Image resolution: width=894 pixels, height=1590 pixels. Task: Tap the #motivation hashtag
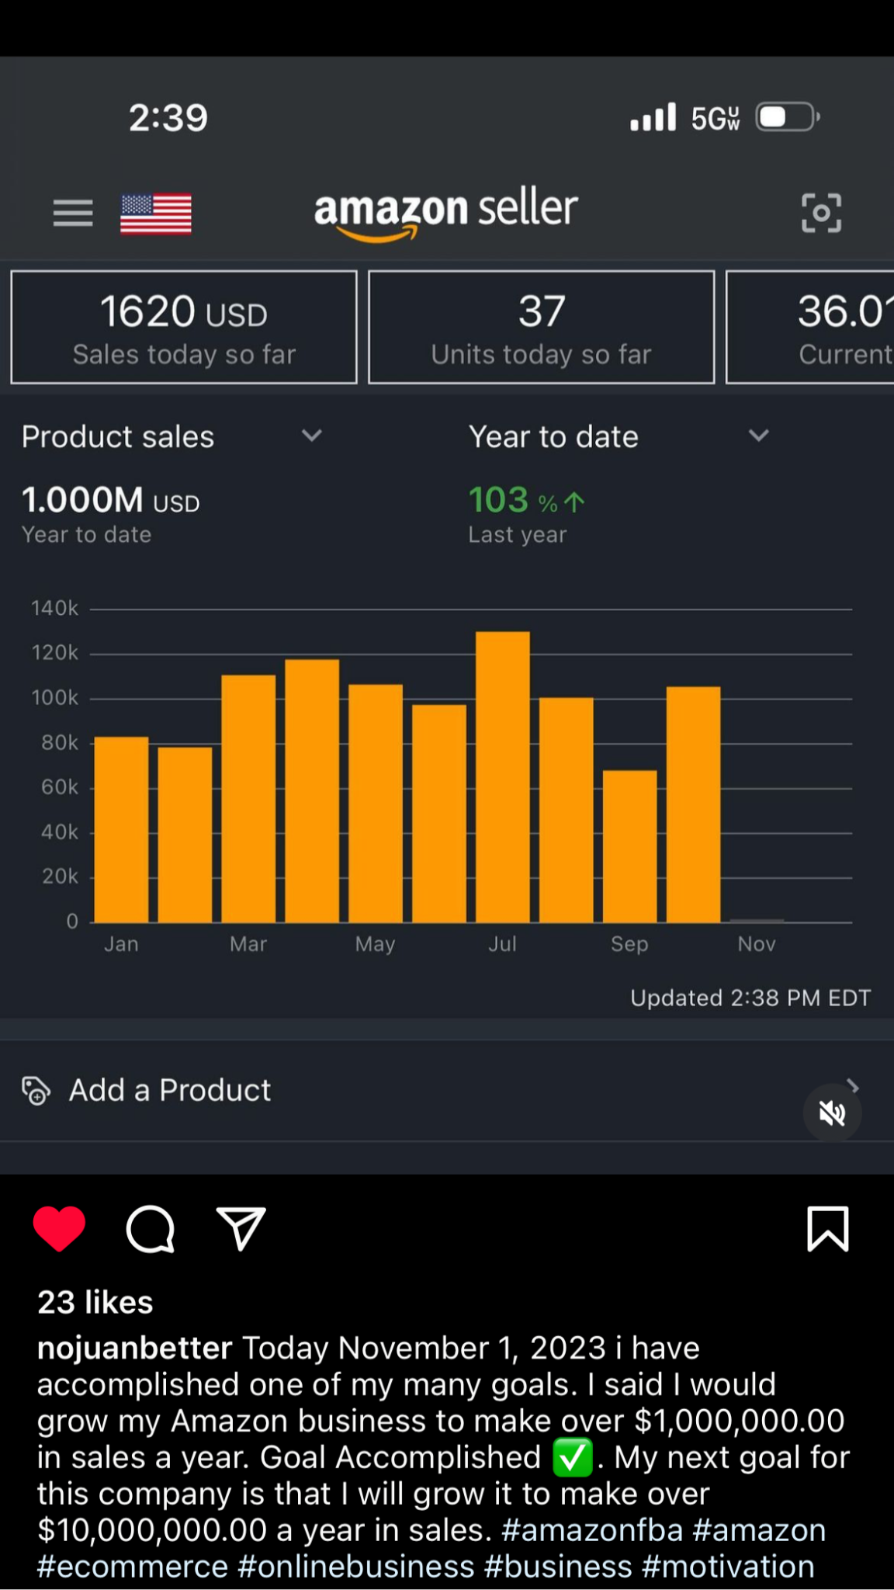pos(728,1567)
